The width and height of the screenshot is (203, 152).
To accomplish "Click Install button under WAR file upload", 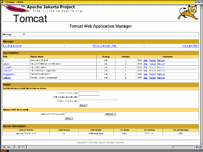I will 69,118.
